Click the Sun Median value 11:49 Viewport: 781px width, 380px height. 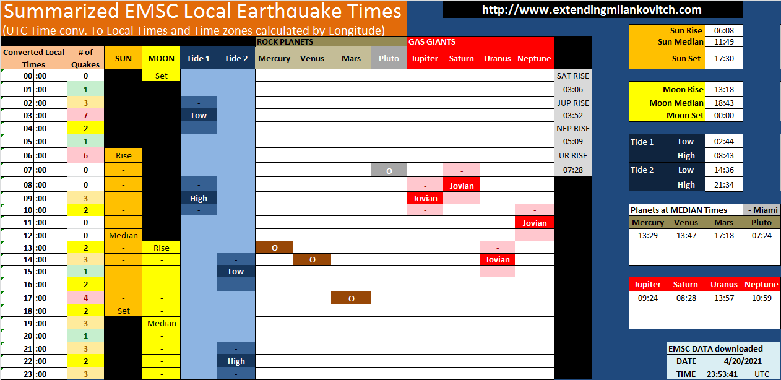click(723, 42)
